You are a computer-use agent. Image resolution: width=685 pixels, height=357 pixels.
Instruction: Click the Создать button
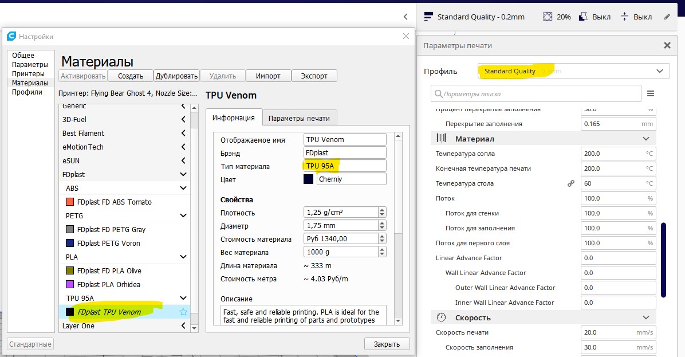[x=131, y=76]
